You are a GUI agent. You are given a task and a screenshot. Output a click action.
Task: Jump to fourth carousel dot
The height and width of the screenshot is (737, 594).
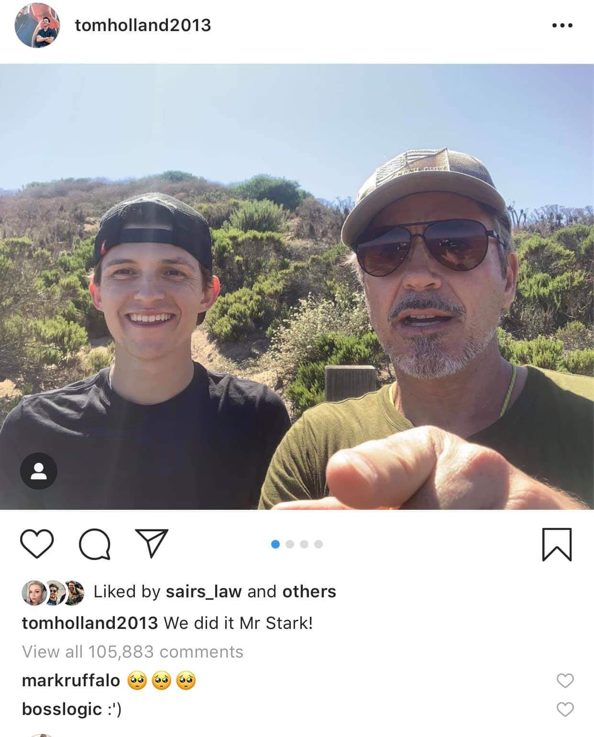(x=319, y=544)
